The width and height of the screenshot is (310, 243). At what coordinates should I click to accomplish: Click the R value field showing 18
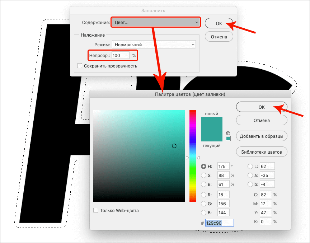(224, 195)
